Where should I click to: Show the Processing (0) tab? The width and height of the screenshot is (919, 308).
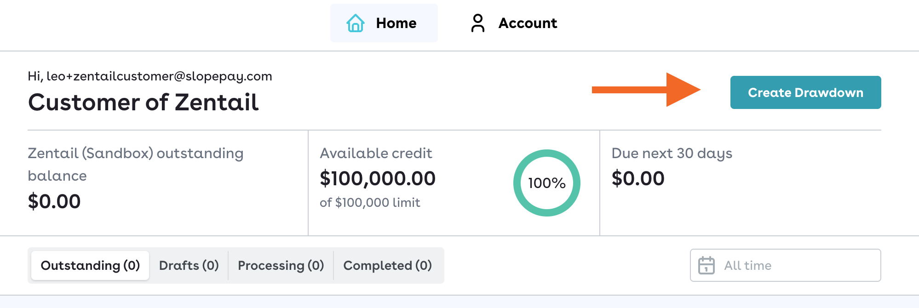(281, 265)
